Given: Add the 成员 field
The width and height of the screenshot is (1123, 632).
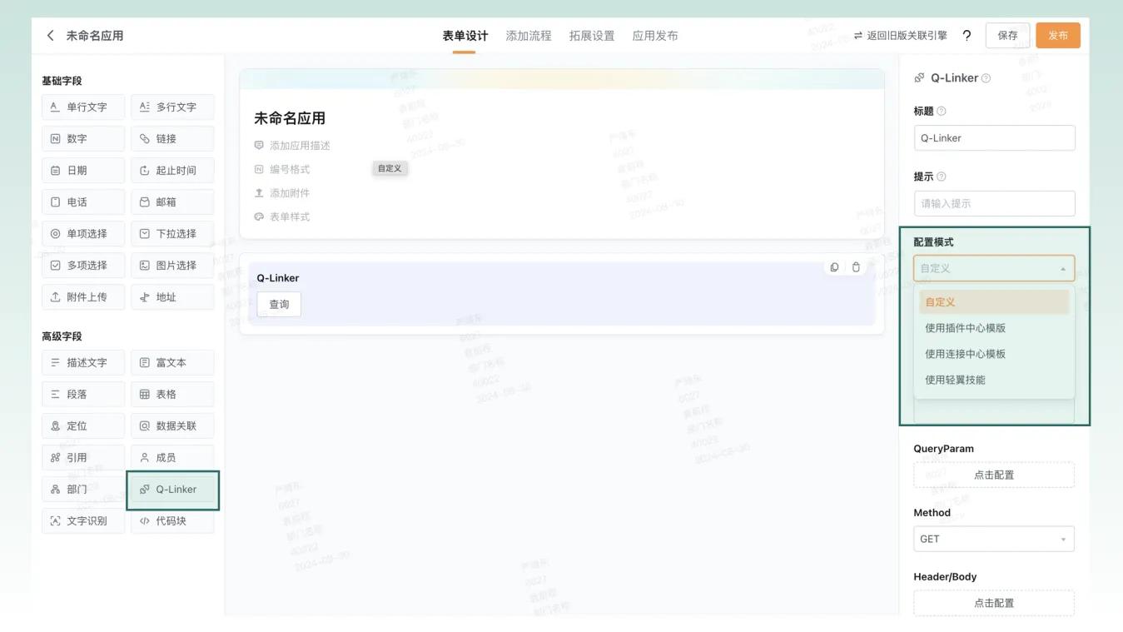Looking at the screenshot, I should pyautogui.click(x=172, y=457).
